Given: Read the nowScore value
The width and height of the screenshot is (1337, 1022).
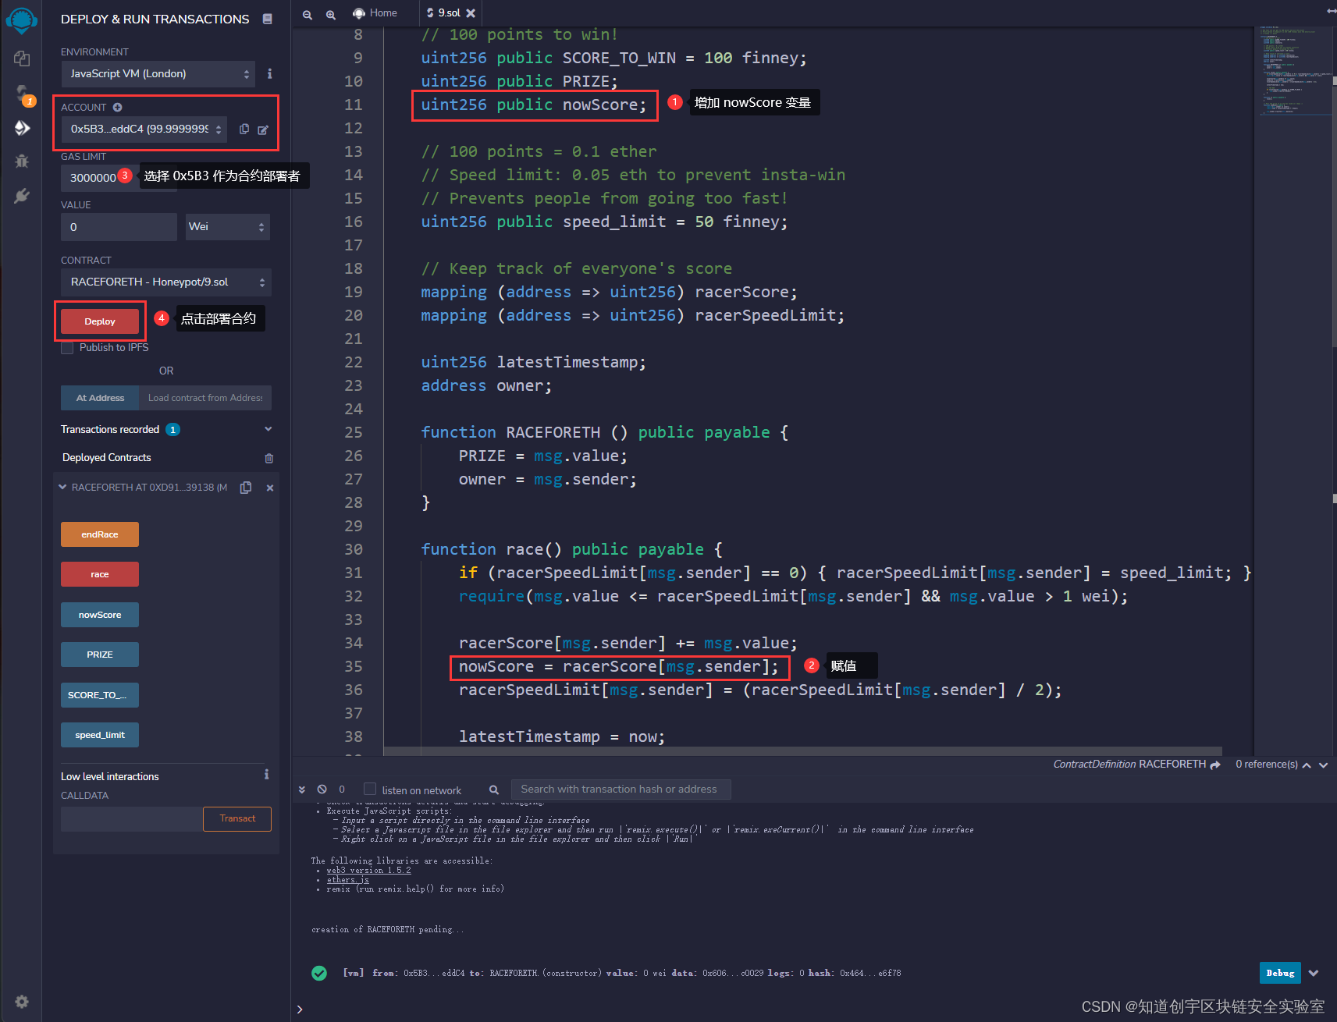Looking at the screenshot, I should click(100, 615).
